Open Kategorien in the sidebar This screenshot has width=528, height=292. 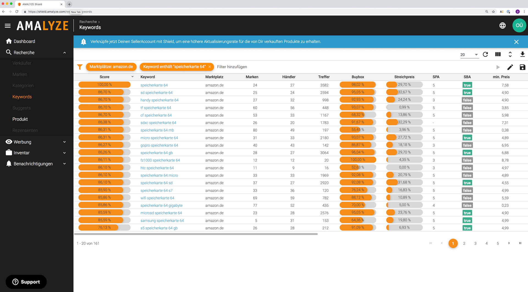[x=23, y=86]
